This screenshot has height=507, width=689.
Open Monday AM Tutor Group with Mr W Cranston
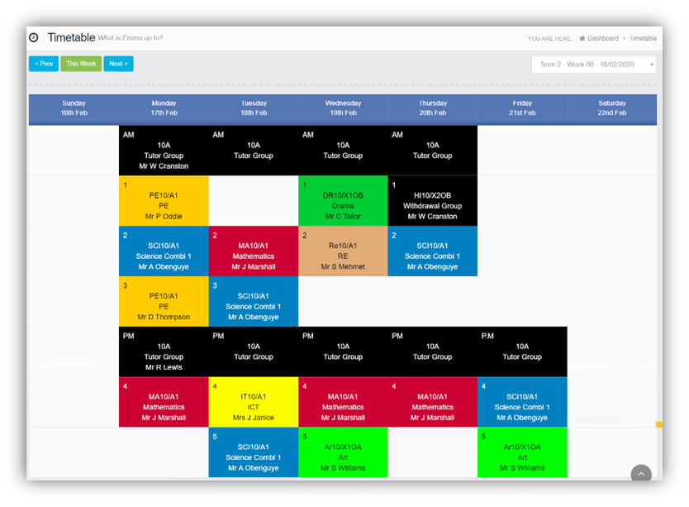point(164,151)
